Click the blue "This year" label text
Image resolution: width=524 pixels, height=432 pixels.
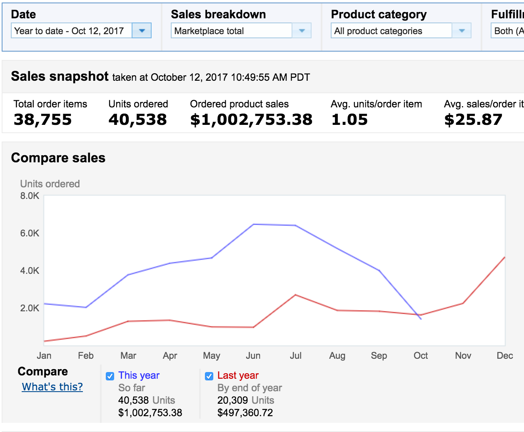tap(139, 375)
